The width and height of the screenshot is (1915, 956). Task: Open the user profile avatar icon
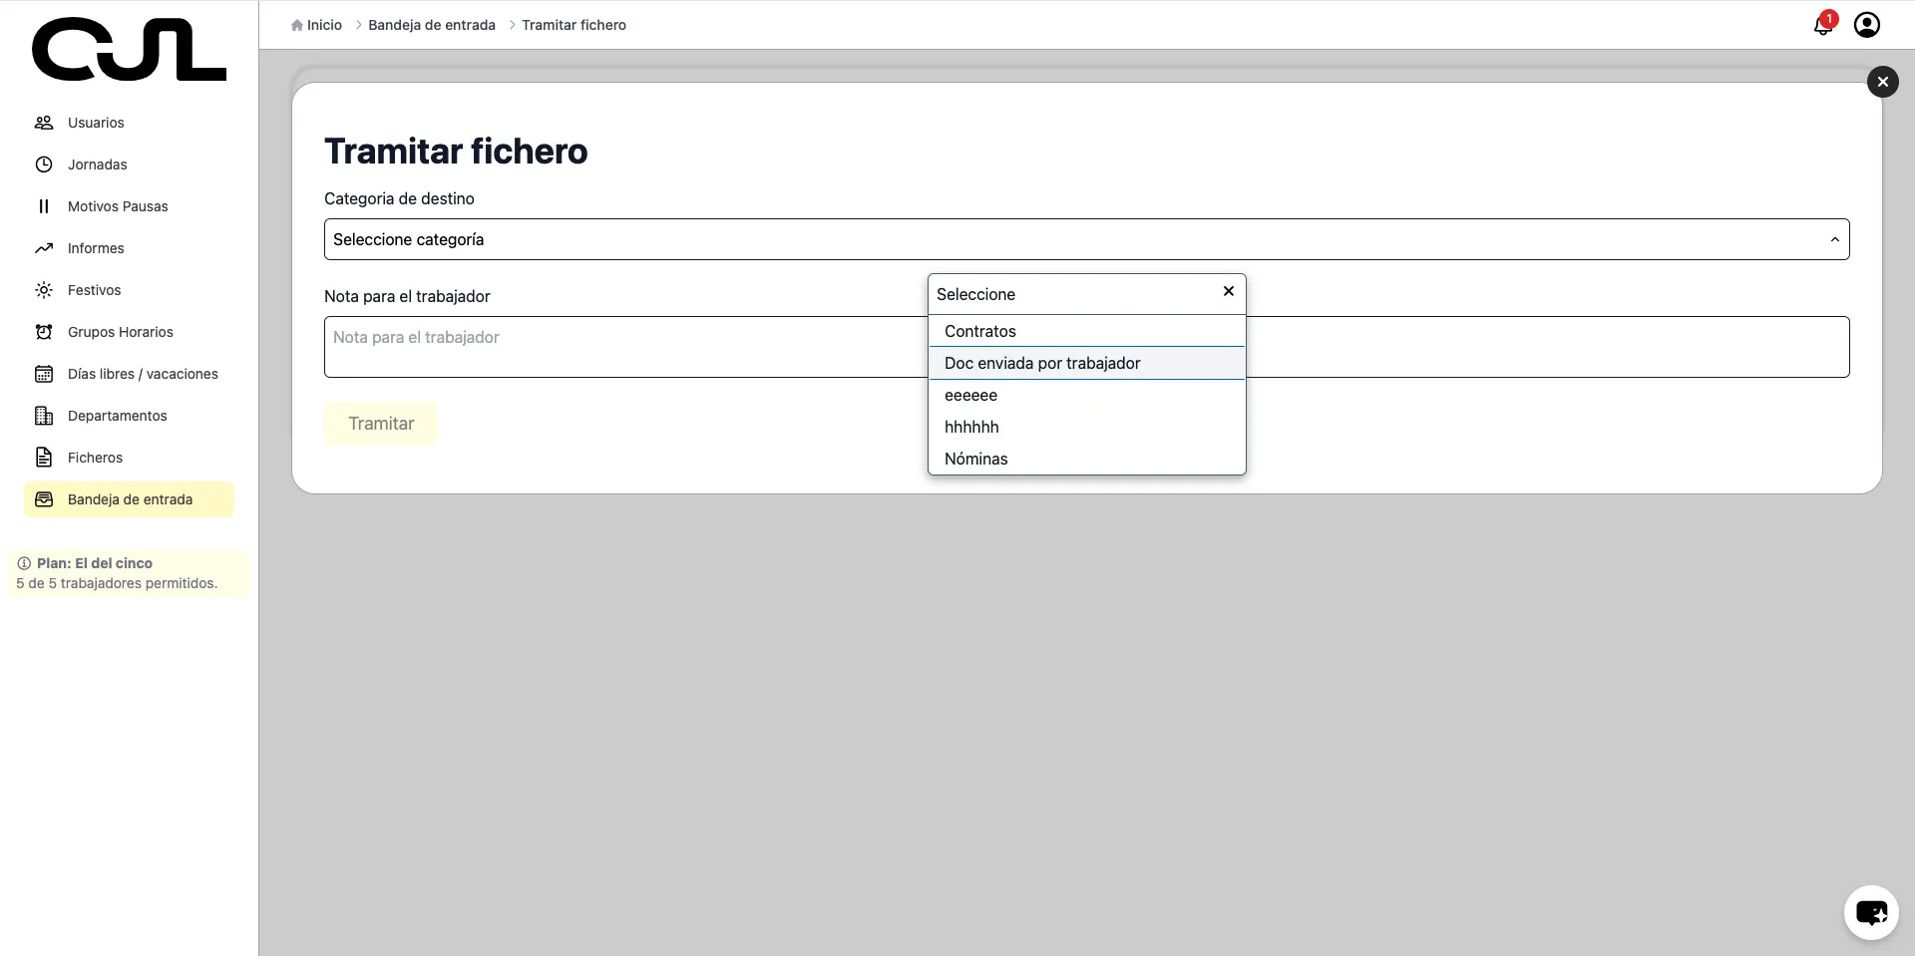pyautogui.click(x=1866, y=25)
